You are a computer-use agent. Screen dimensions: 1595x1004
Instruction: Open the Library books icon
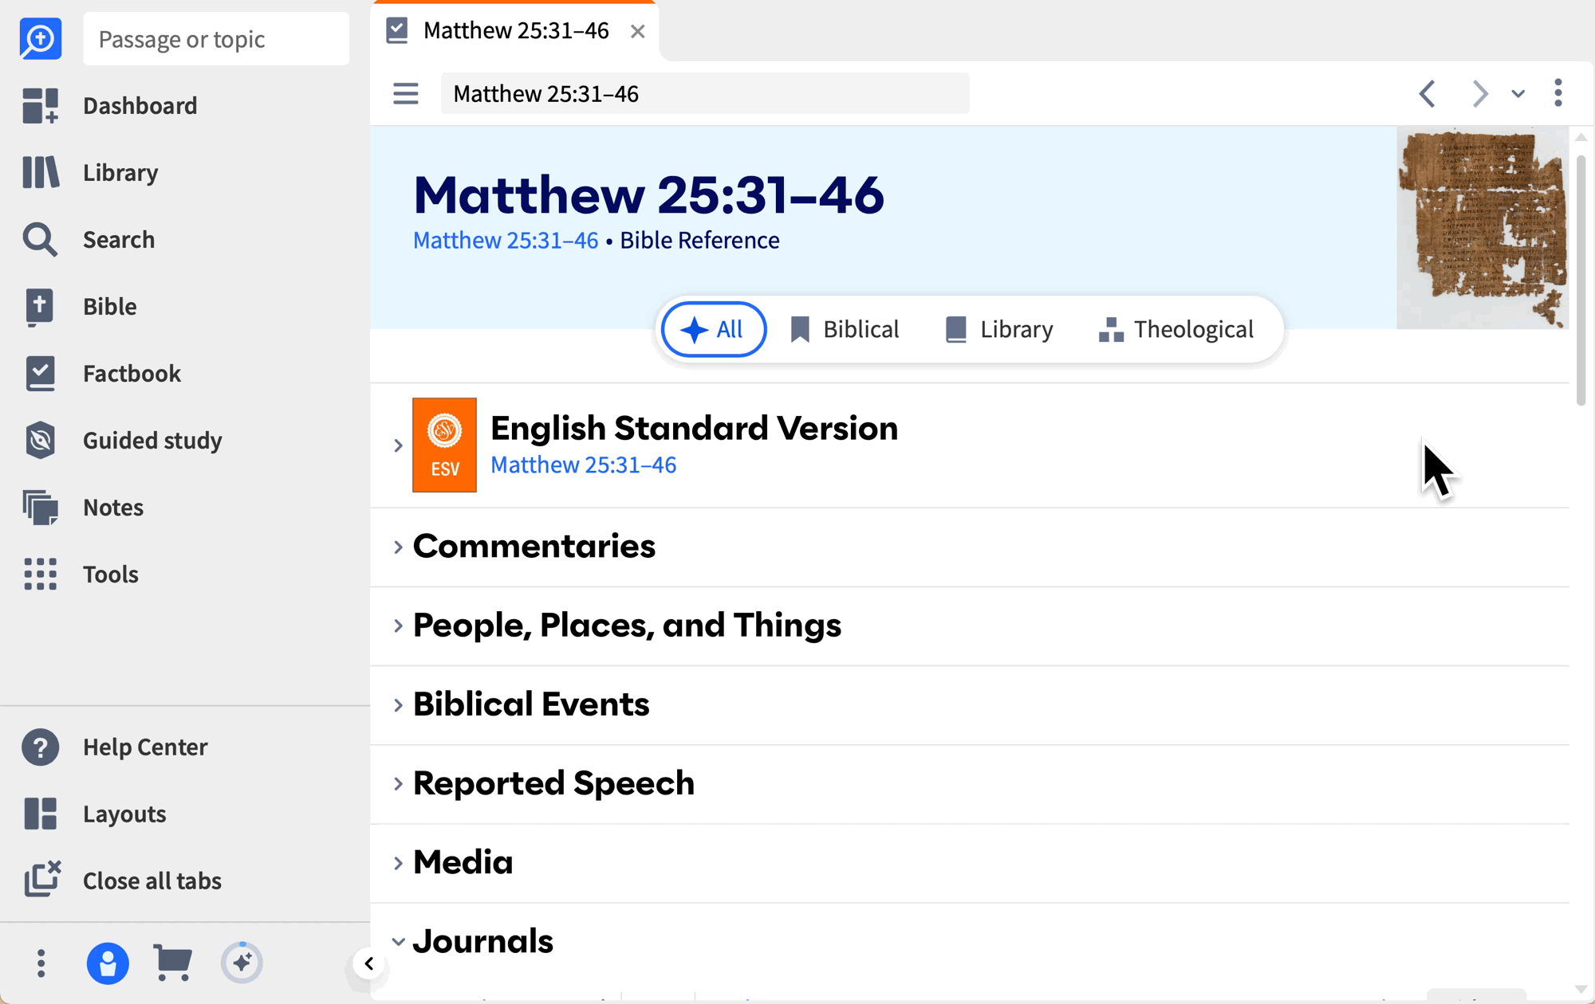40,172
